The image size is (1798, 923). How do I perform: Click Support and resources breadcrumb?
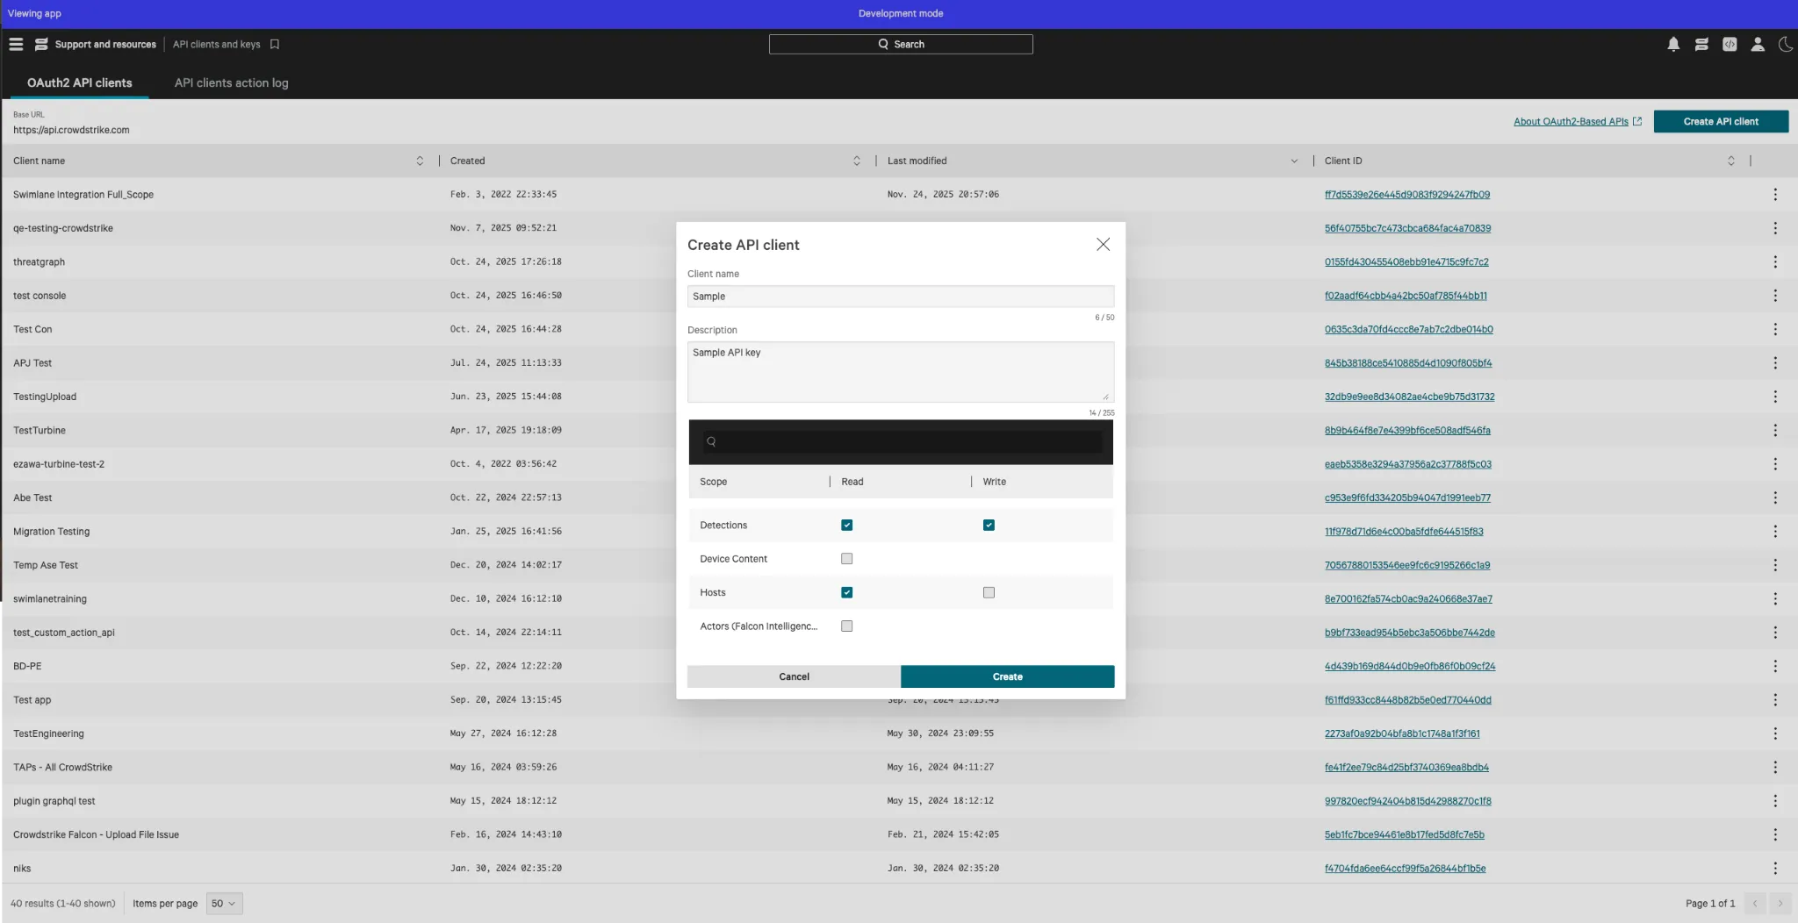pos(105,44)
